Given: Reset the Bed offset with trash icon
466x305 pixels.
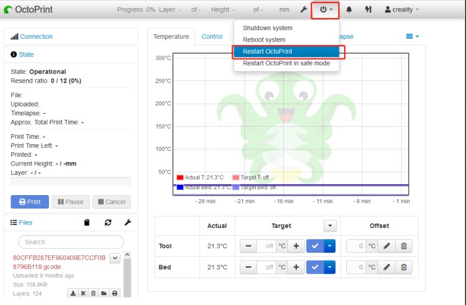Looking at the screenshot, I should pyautogui.click(x=404, y=267).
